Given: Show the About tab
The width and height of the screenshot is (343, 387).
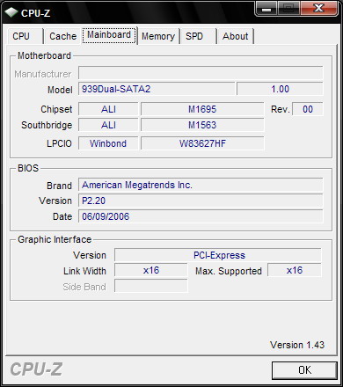Looking at the screenshot, I should click(236, 36).
